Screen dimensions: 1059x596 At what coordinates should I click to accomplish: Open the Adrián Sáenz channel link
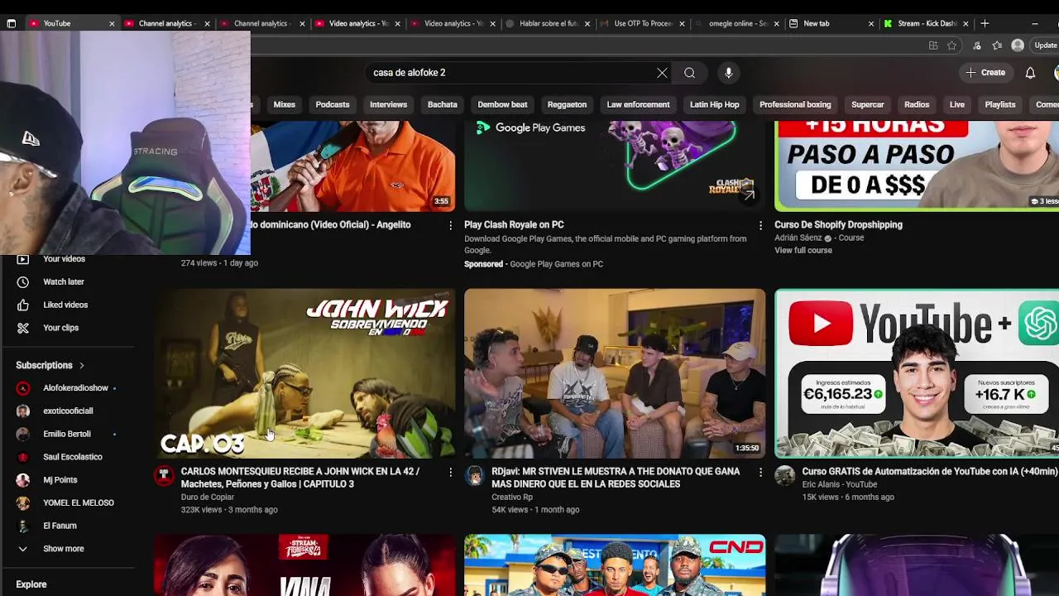798,238
